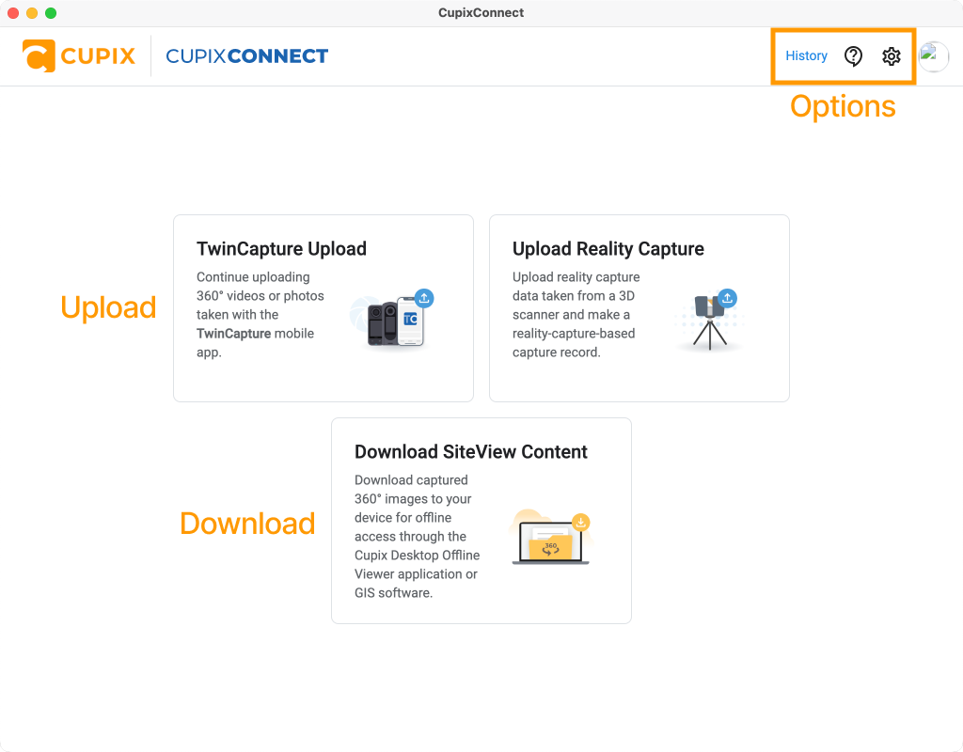Open Settings via the gear icon
This screenshot has height=752, width=963.
[891, 56]
